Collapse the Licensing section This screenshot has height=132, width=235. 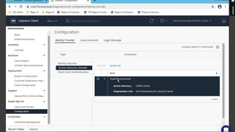tap(44, 45)
